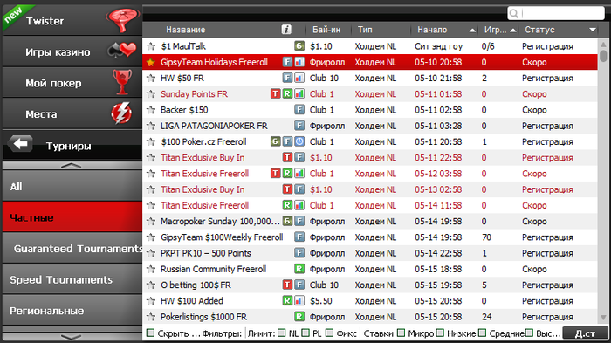Favorite star for Pokerlistings $1000 FR

coord(151,317)
